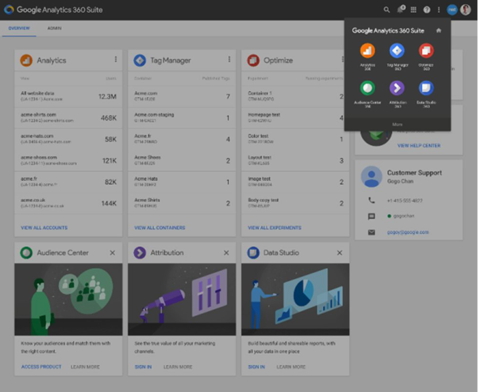This screenshot has height=392, width=478.
Task: Click the blue Tag Manager card icon
Action: pos(140,60)
